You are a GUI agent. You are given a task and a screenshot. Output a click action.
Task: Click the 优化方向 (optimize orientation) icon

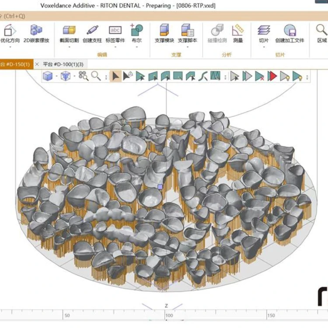10,30
